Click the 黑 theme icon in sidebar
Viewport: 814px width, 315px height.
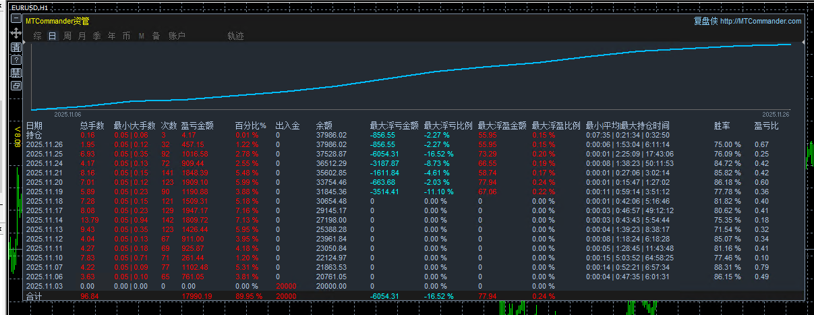(16, 73)
